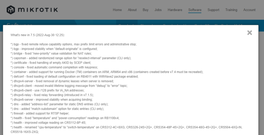Screen dimensions: 264x135
Task: Close the changelog popup with X
Action: pyautogui.click(x=250, y=33)
